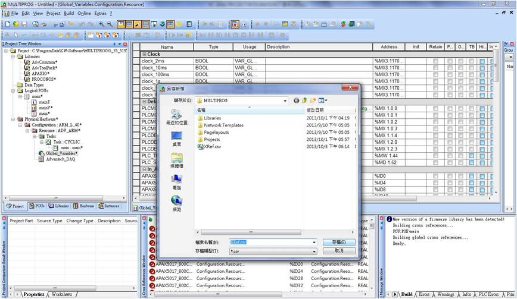This screenshot has width=517, height=299.
Task: Open the Computer (電腦) shortcut in save dialog
Action: (x=176, y=182)
